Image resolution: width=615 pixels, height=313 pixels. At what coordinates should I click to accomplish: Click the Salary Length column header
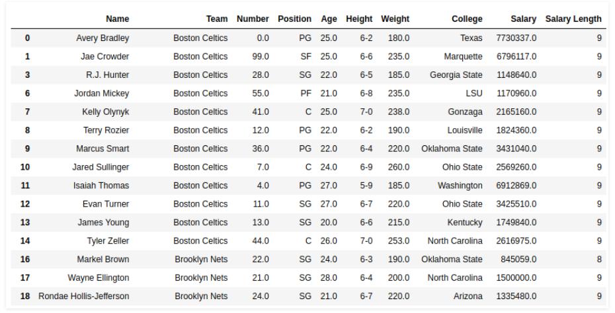[573, 19]
